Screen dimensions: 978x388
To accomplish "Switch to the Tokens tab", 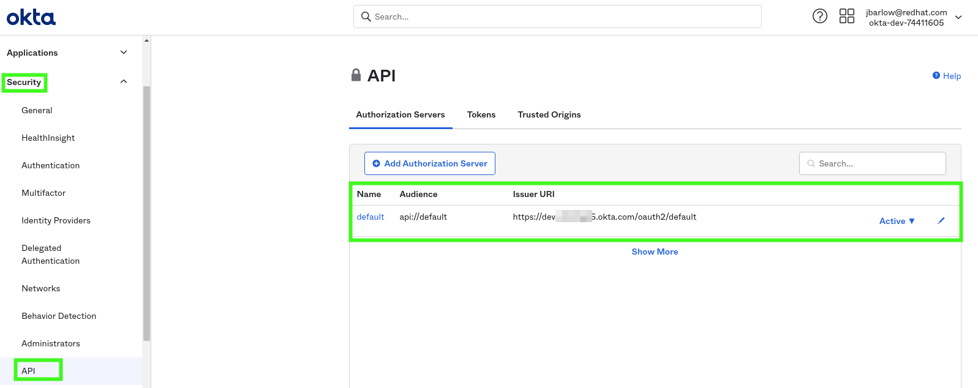I will [481, 114].
